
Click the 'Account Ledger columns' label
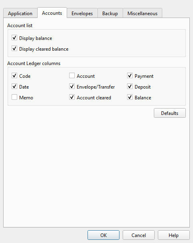pos(34,63)
